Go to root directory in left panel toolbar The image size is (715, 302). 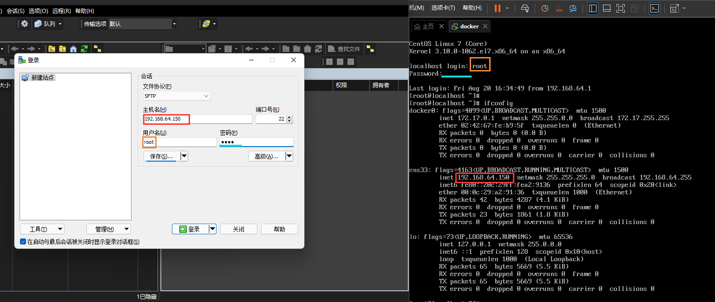[62, 49]
